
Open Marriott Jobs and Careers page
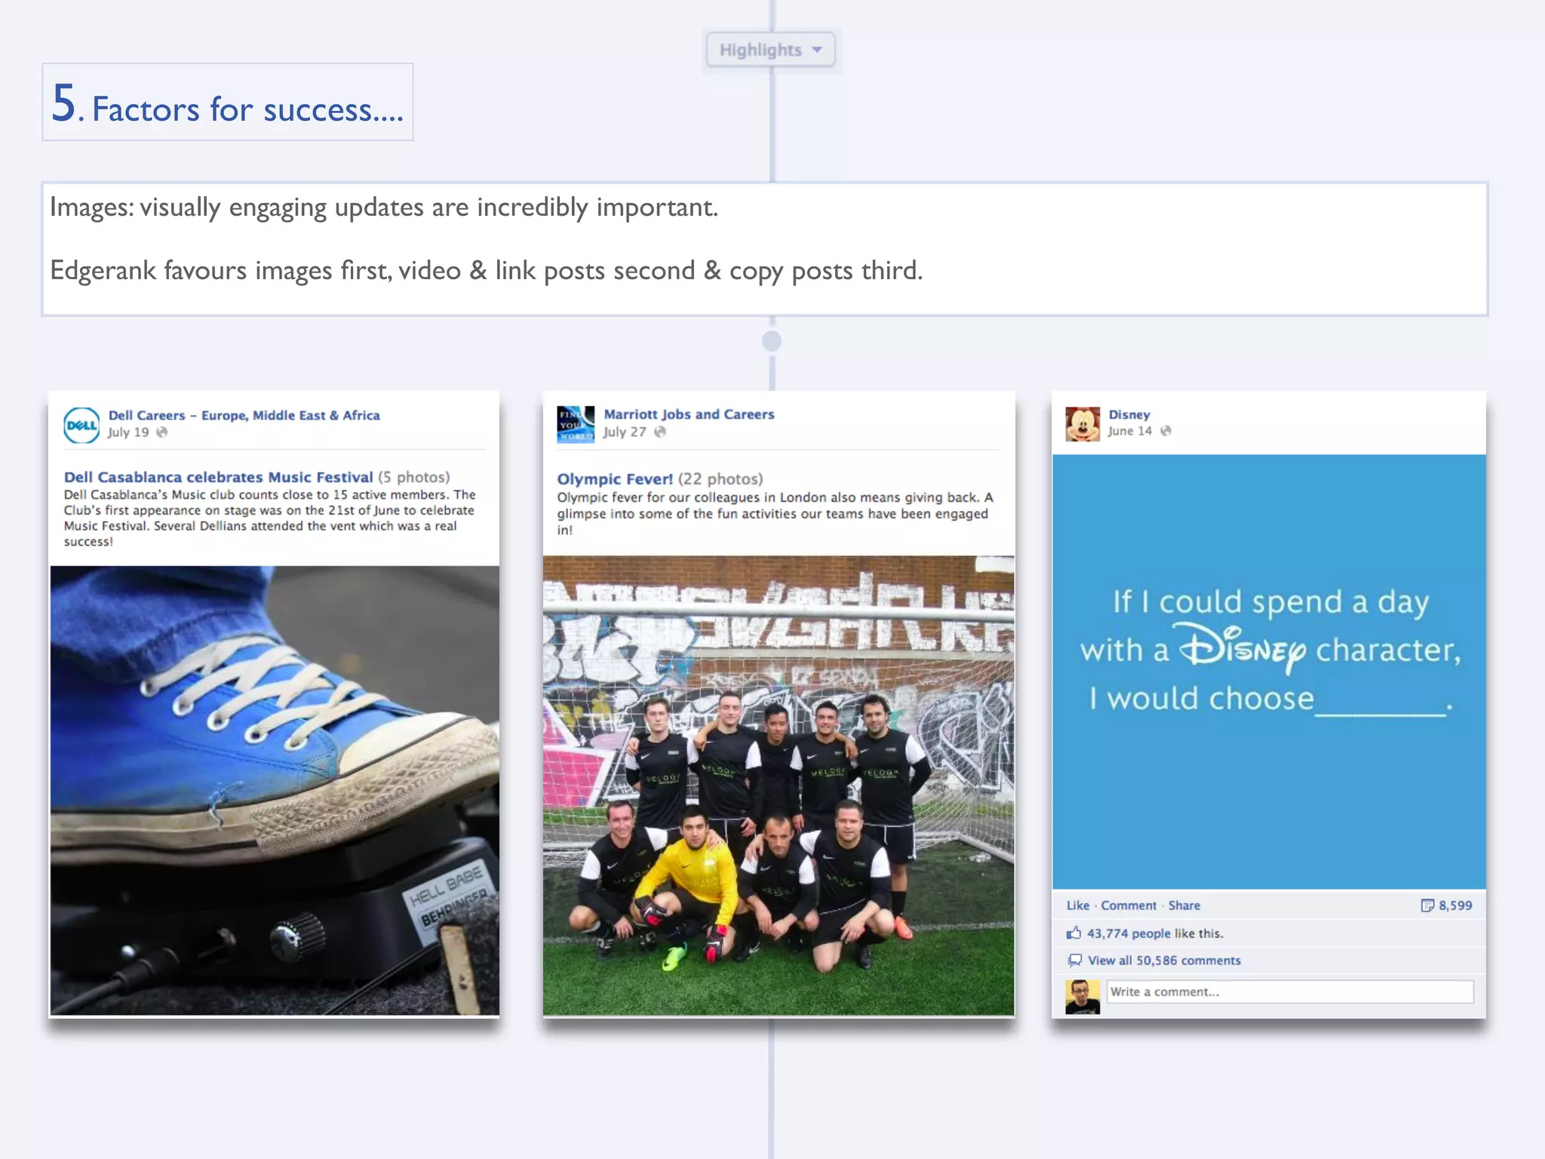(x=689, y=414)
